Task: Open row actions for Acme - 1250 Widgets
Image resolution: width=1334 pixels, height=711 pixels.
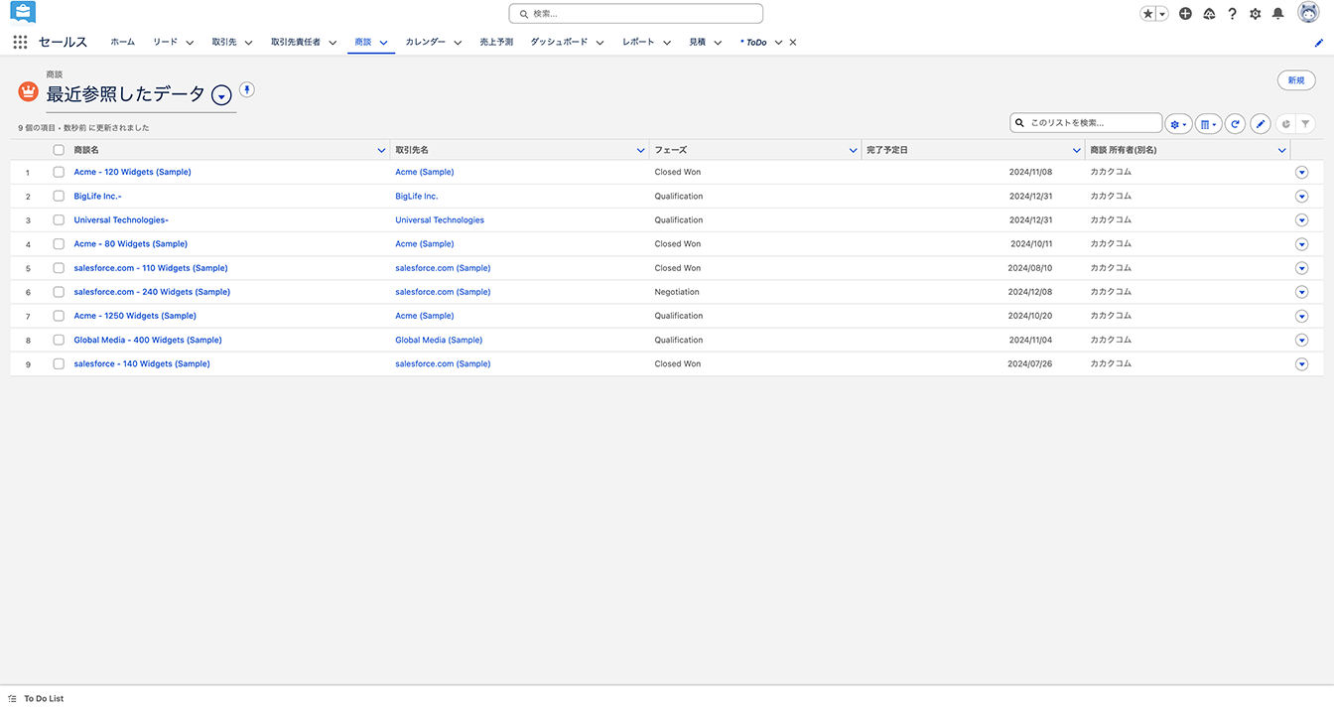Action: click(x=1301, y=316)
